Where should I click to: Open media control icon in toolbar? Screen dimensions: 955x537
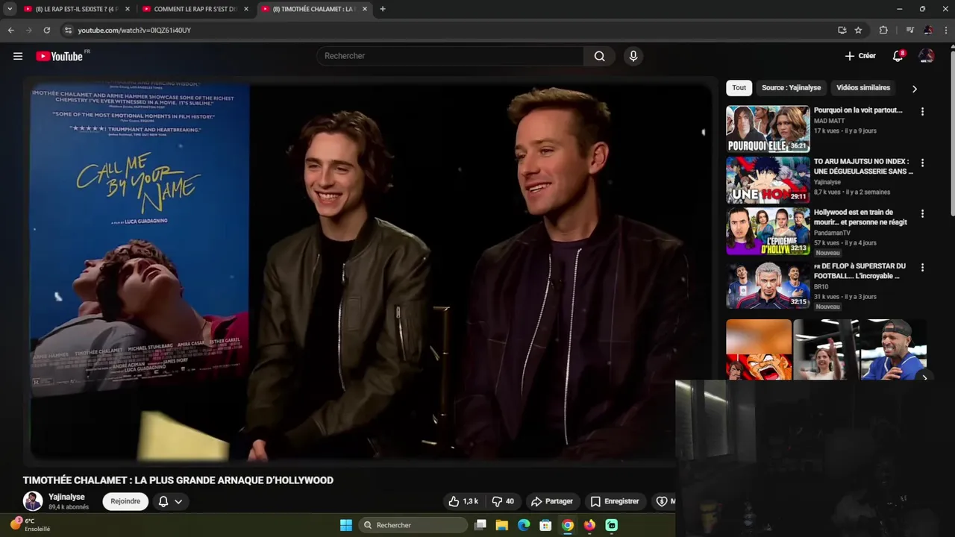909,30
